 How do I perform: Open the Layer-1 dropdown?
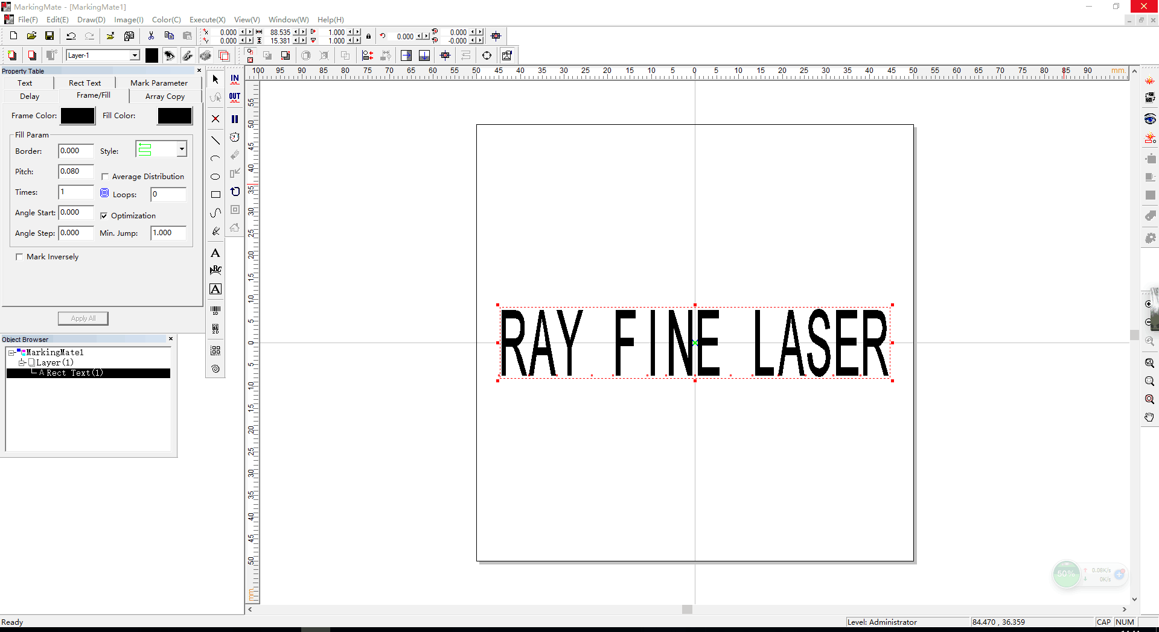pyautogui.click(x=135, y=55)
